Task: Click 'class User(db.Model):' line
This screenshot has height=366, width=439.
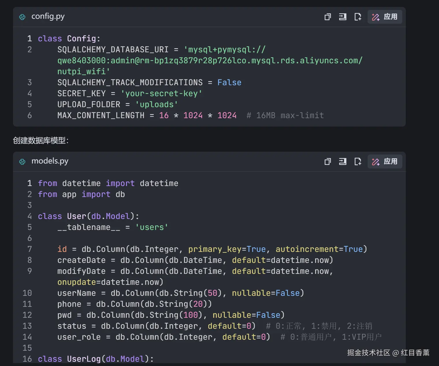Action: point(88,216)
